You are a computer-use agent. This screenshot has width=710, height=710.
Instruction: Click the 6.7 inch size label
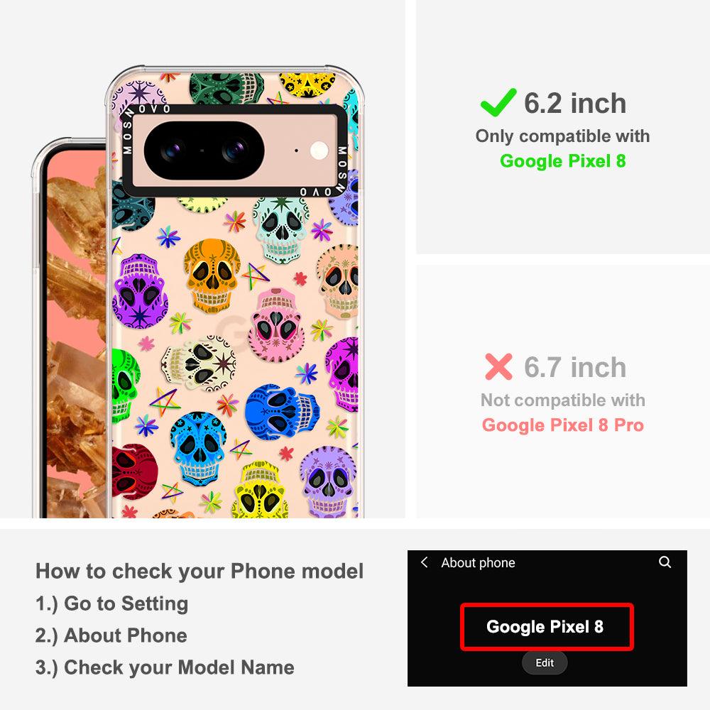point(575,367)
